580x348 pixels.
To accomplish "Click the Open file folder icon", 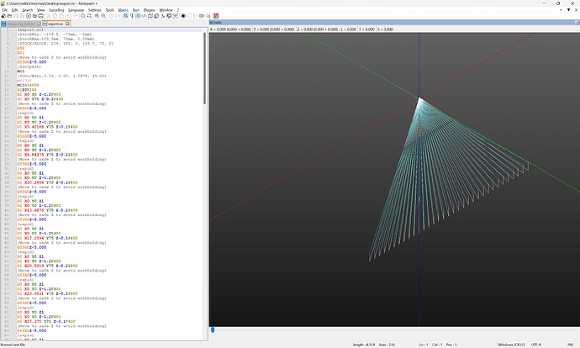I will (x=9, y=16).
